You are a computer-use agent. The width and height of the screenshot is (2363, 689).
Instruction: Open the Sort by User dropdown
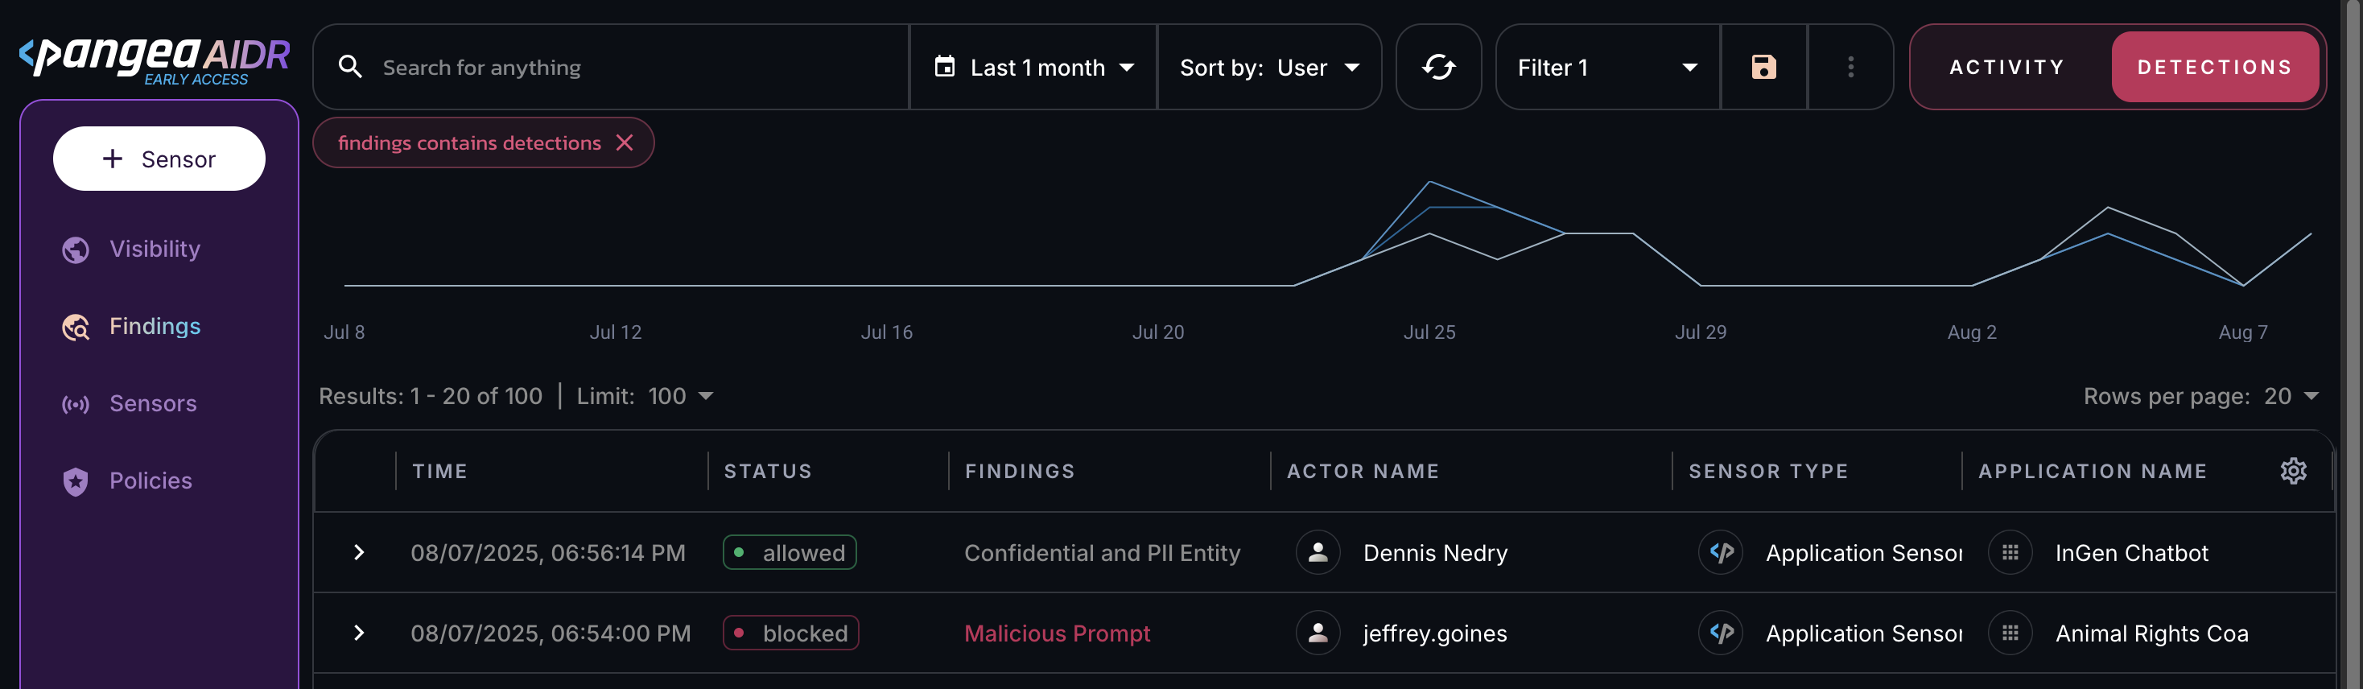click(1268, 67)
